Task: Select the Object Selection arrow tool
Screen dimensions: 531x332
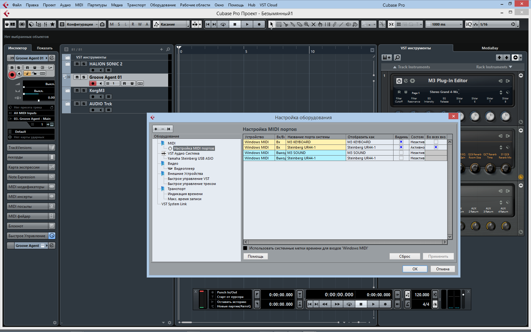Action: [x=272, y=24]
